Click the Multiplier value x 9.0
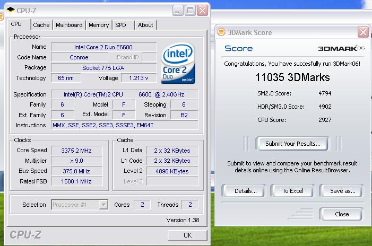The width and height of the screenshot is (372, 246). click(x=76, y=161)
